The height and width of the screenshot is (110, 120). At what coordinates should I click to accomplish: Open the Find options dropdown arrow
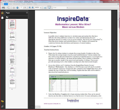(x=67, y=7)
